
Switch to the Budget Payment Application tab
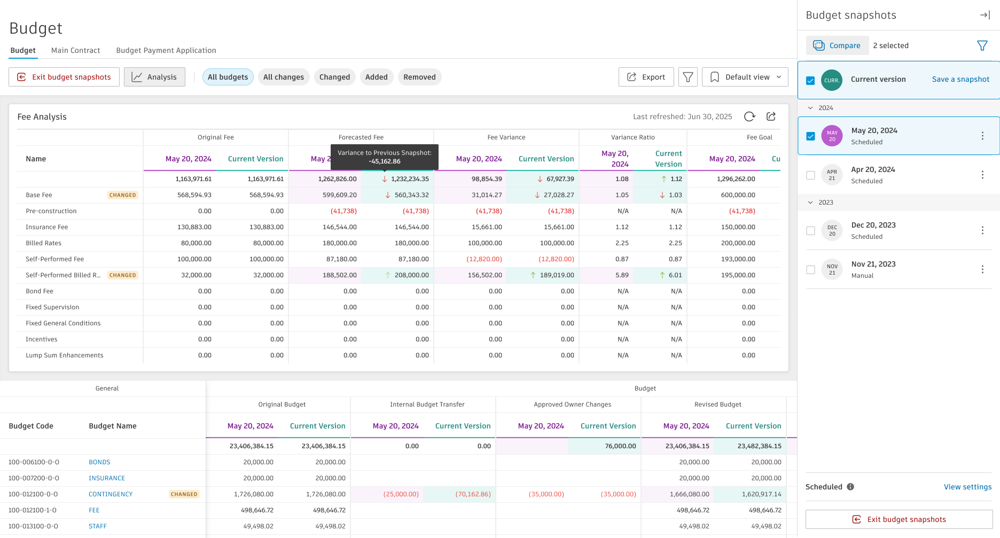click(x=166, y=50)
